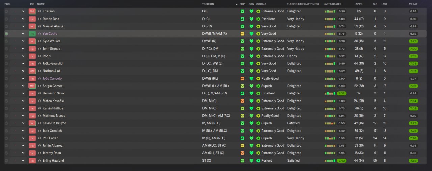
Task: Expand the dropdown arrow on Kyle Walker's row
Action: point(23,41)
